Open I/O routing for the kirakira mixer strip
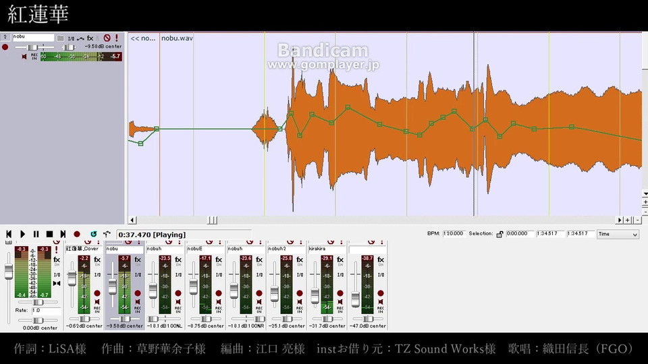Image resolution: width=648 pixels, height=364 pixels. (340, 275)
